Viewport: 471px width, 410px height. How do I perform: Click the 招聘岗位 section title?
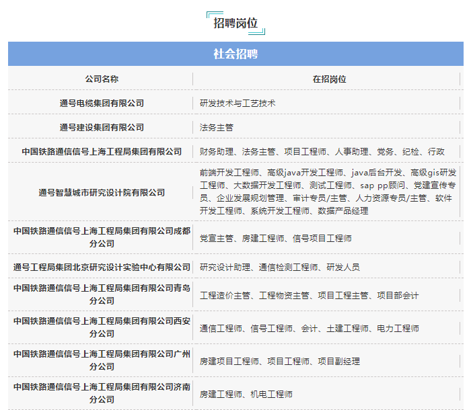[235, 23]
